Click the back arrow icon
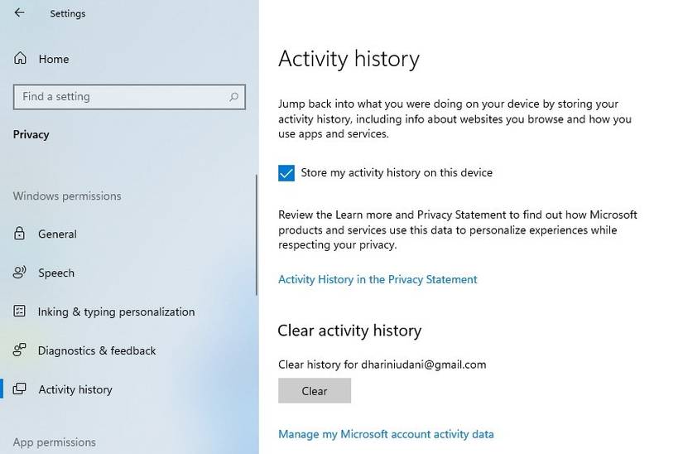This screenshot has width=683, height=454. click(x=20, y=13)
